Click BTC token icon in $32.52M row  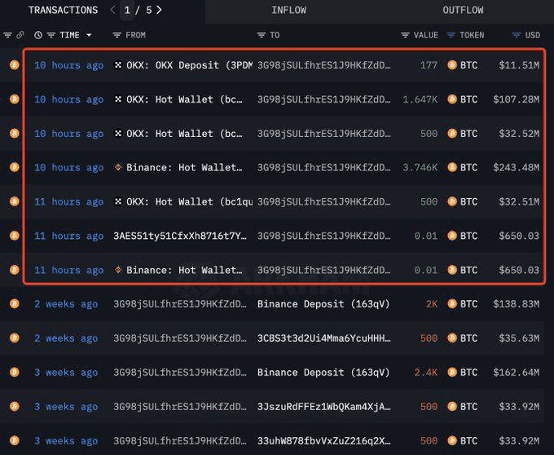pos(452,133)
